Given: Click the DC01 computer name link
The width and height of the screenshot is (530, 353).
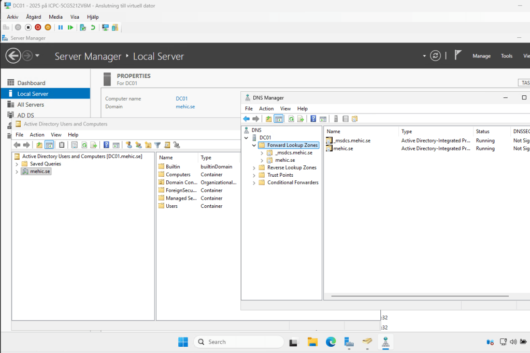Looking at the screenshot, I should point(181,98).
